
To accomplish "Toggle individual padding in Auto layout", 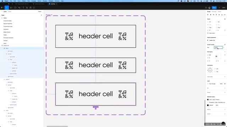I will pos(225,61).
